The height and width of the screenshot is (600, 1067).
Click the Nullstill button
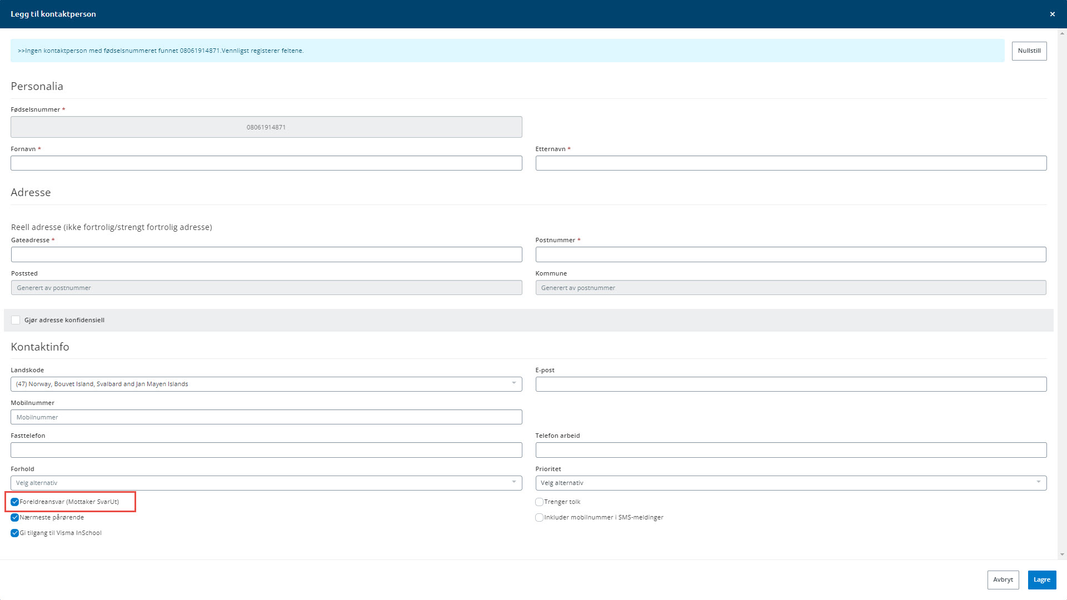pos(1029,51)
